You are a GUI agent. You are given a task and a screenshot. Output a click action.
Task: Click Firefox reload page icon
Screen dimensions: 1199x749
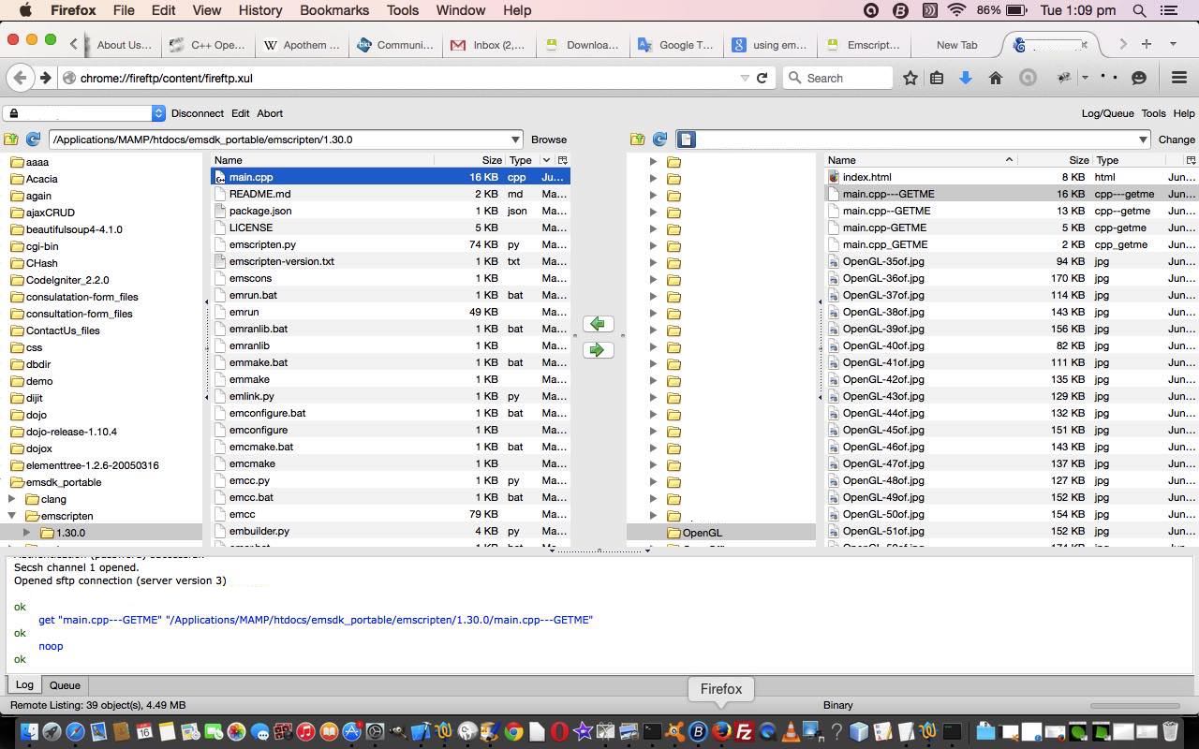click(762, 78)
